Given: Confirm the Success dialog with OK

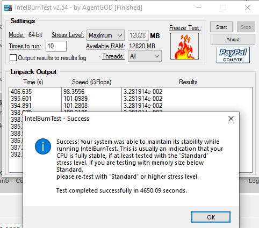Looking at the screenshot, I should coord(211,217).
